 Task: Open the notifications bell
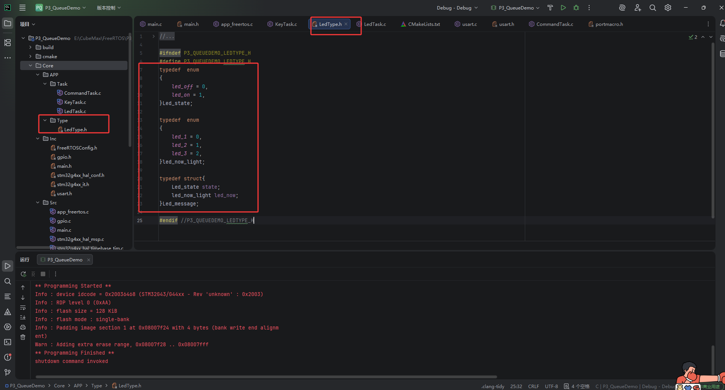(x=722, y=24)
